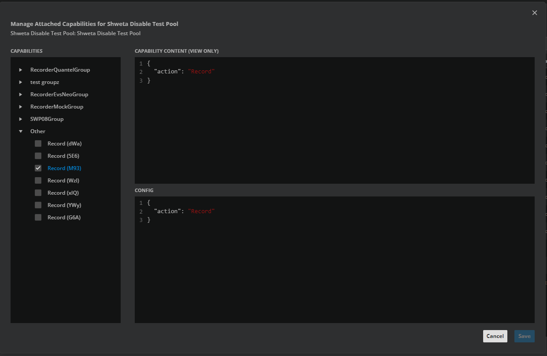Check the Record (G6A) checkbox
547x356 pixels.
(38, 218)
